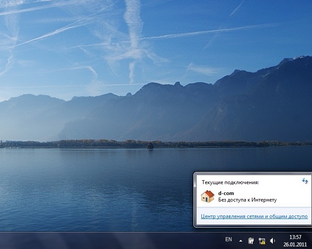The image size is (312, 249).
Task: Click the d-com home network icon
Action: tap(207, 196)
